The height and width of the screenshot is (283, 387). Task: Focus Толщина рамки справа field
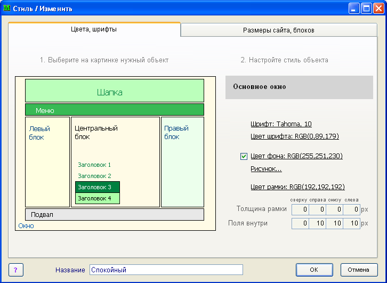tap(317, 209)
